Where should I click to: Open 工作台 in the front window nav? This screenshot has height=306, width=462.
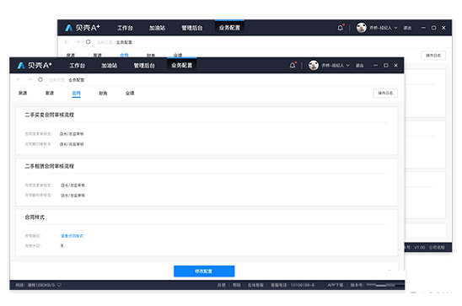pyautogui.click(x=78, y=66)
